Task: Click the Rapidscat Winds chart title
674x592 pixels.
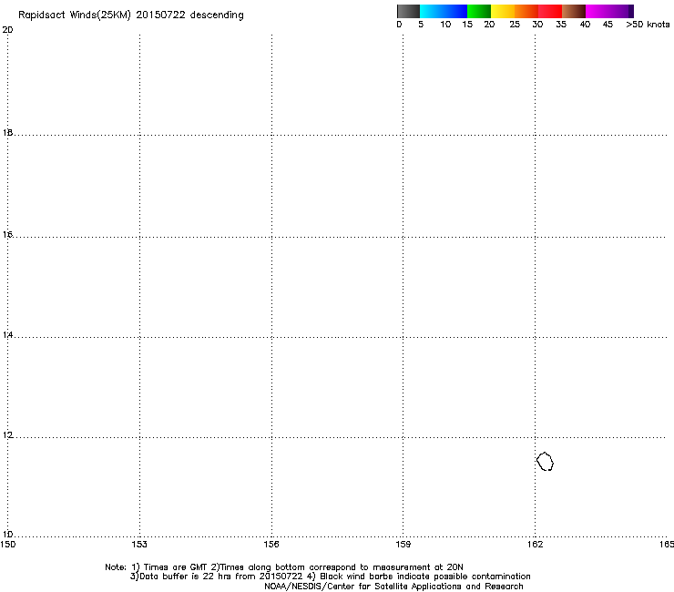Action: (x=130, y=15)
